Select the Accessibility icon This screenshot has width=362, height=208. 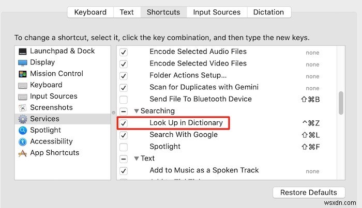coord(23,141)
